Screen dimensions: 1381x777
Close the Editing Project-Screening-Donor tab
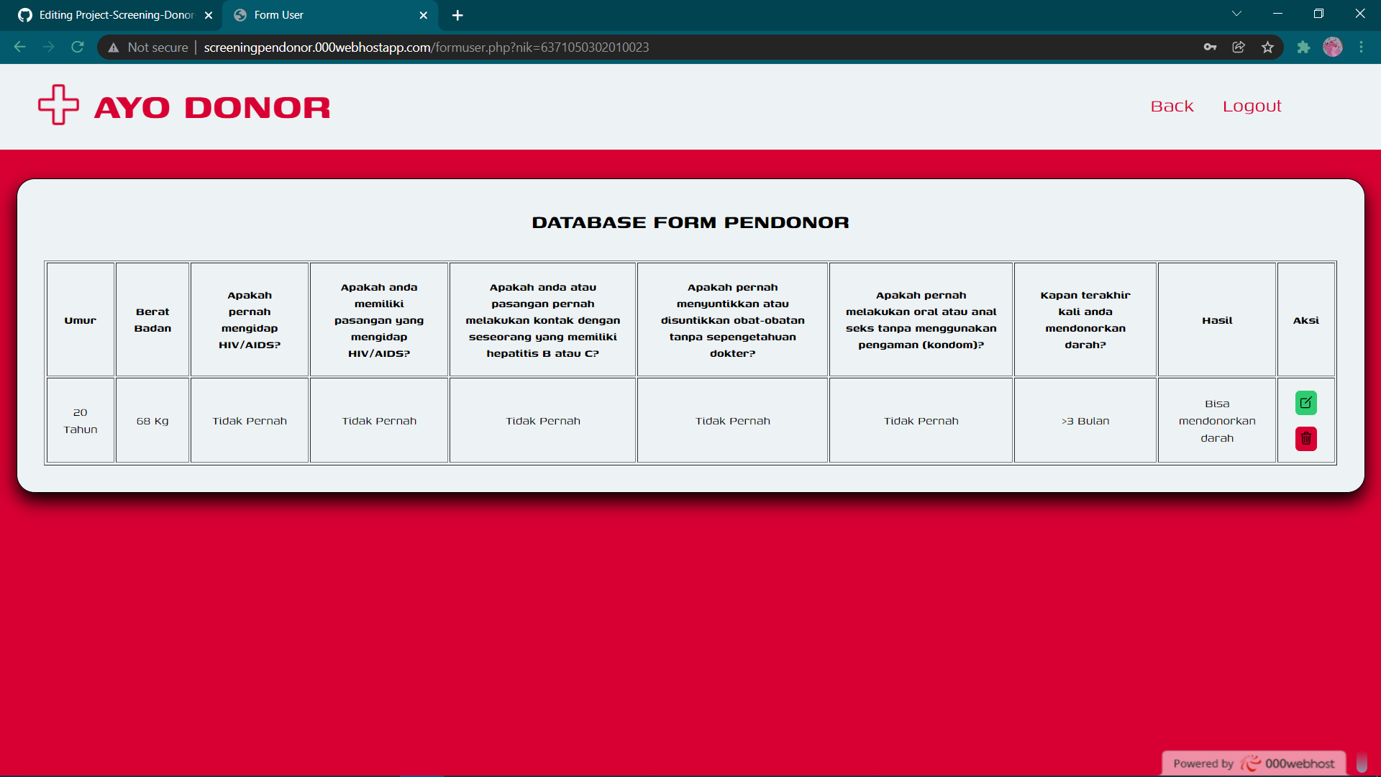[x=209, y=15]
